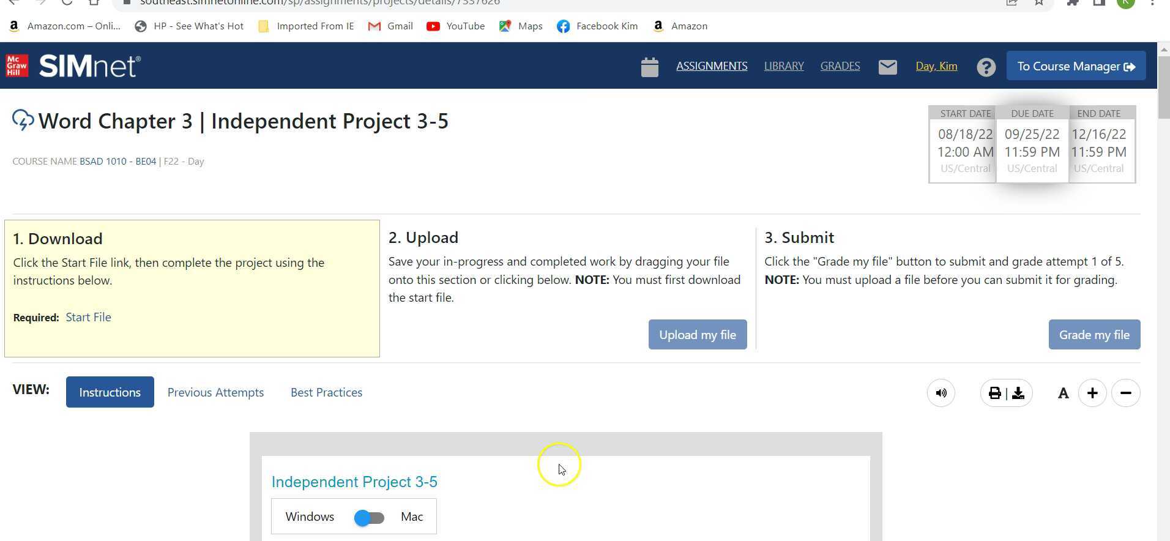Viewport: 1170px width, 541px height.
Task: Click the To Course Manager button
Action: pos(1076,66)
